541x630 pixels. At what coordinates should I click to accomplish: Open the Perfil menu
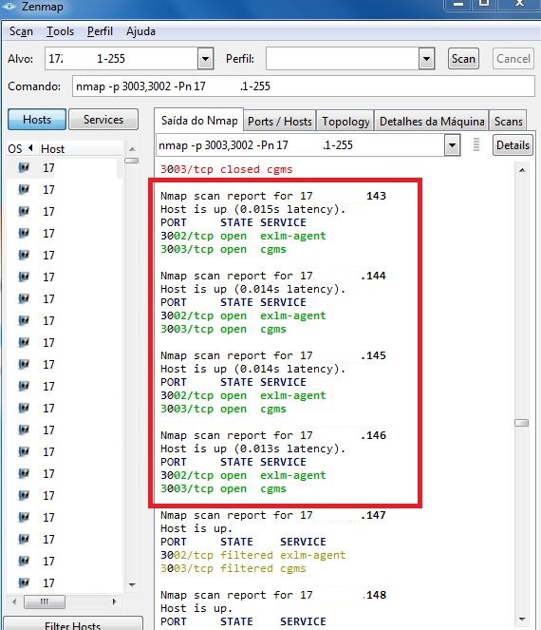click(x=100, y=31)
